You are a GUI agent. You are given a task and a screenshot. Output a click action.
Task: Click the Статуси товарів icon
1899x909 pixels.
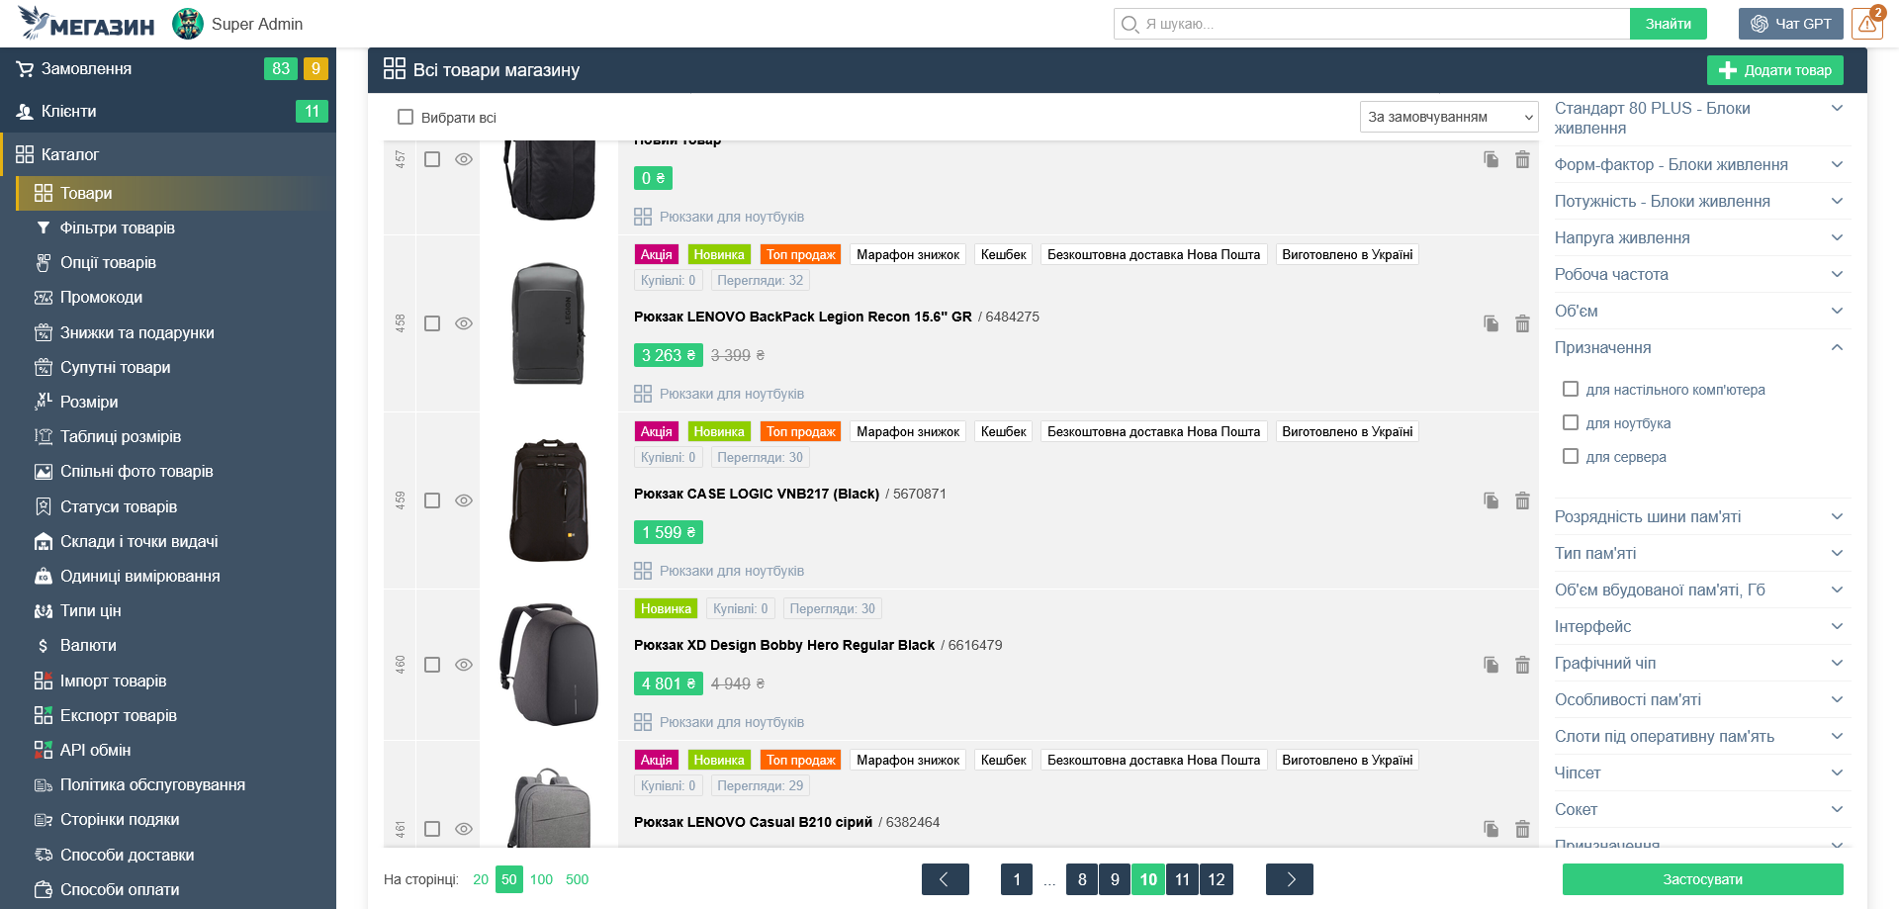[x=44, y=507]
